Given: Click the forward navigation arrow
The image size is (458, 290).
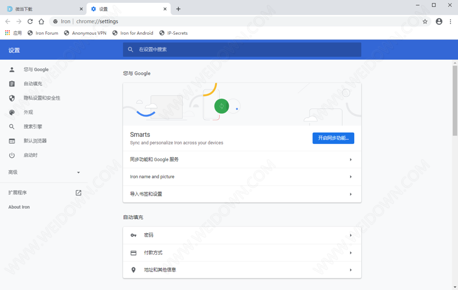Looking at the screenshot, I should [x=19, y=21].
